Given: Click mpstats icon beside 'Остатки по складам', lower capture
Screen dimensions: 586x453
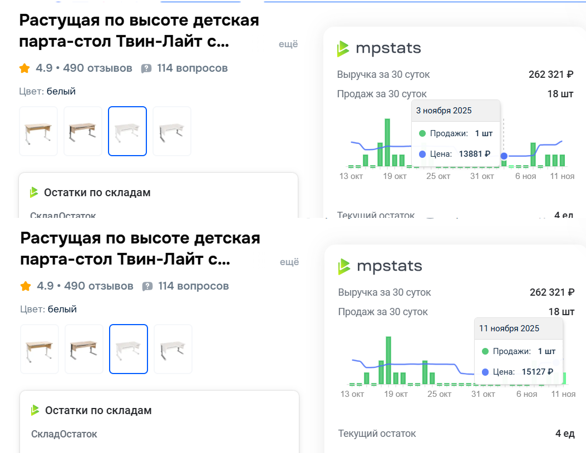Looking at the screenshot, I should [x=35, y=410].
